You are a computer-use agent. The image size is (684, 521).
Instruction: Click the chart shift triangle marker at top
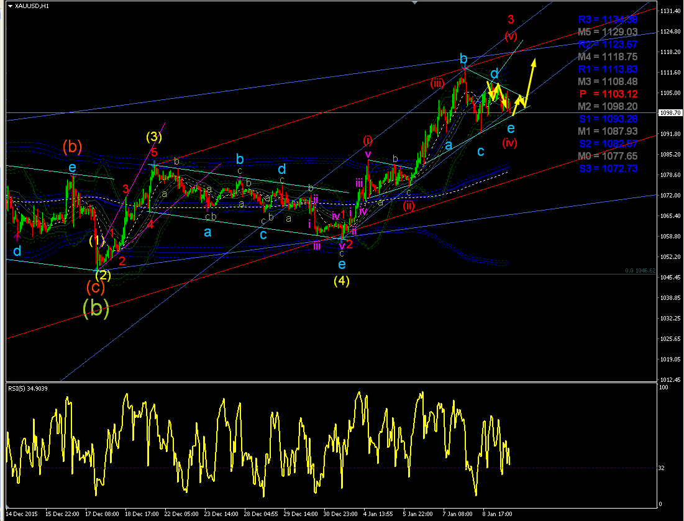[415, 2]
